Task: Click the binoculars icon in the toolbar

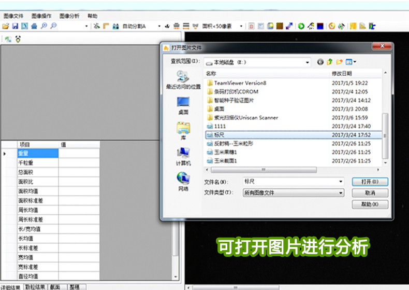Action: [x=115, y=26]
